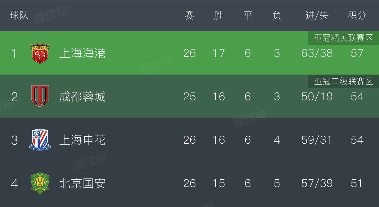Tap the 亚冠二级联赛区 zone label

click(343, 82)
